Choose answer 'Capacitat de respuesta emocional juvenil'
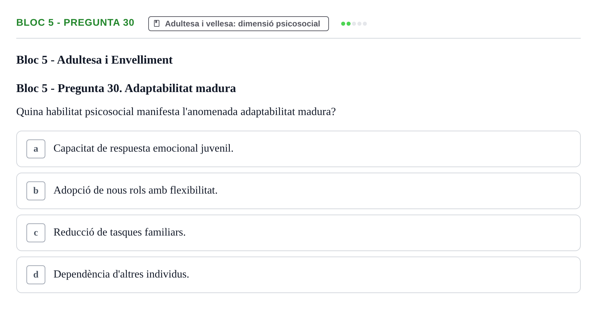Image resolution: width=597 pixels, height=310 pixels. click(x=143, y=149)
